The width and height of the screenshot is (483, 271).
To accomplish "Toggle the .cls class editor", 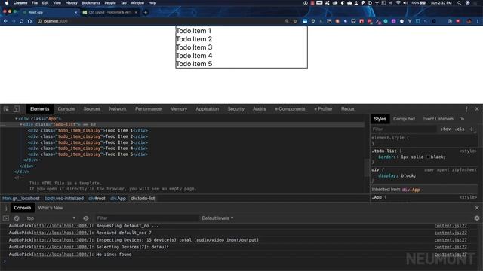I will (x=460, y=129).
